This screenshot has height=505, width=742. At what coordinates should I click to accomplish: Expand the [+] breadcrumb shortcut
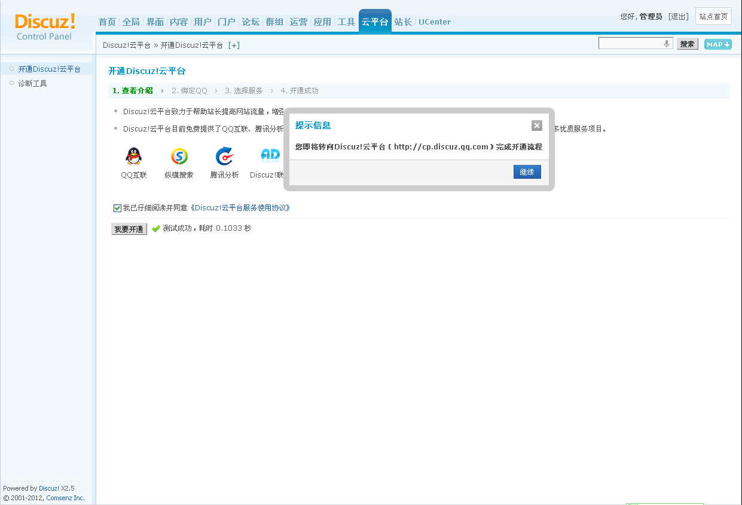pos(234,45)
